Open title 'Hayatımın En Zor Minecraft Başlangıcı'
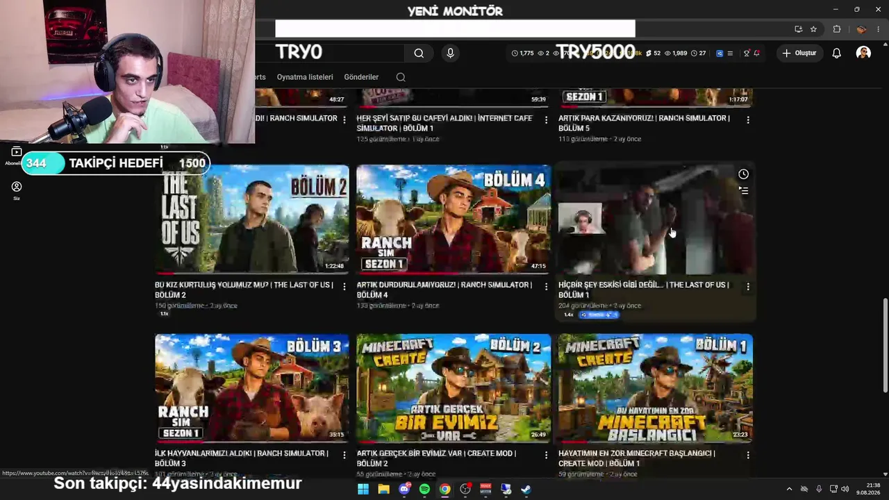This screenshot has width=889, height=500. pyautogui.click(x=637, y=458)
